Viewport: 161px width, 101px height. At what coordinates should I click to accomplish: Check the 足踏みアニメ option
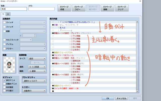pyautogui.click(x=4, y=84)
